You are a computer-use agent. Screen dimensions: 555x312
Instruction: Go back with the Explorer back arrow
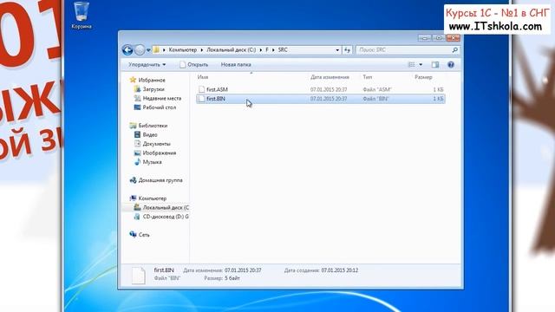[127, 50]
